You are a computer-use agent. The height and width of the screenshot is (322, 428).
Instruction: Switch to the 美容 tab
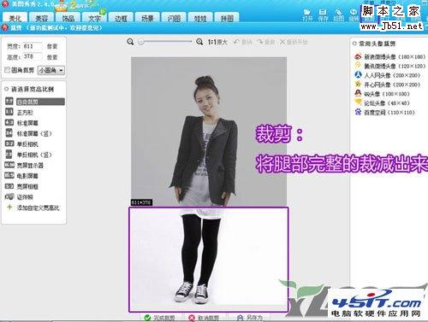tap(42, 18)
